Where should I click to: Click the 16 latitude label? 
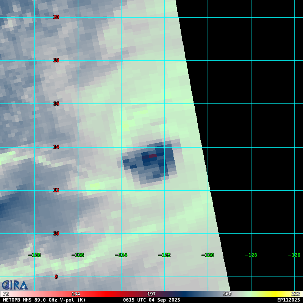point(56,103)
